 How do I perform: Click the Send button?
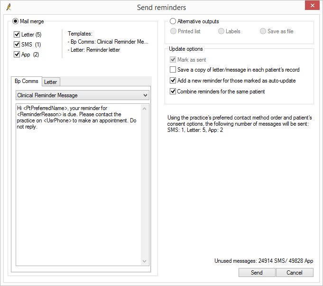(257, 273)
